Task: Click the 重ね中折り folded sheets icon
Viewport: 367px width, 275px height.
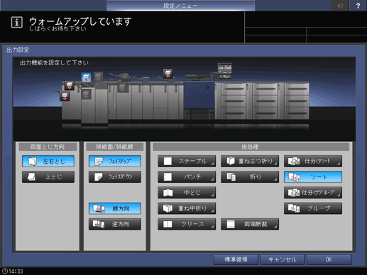Action: [x=168, y=208]
